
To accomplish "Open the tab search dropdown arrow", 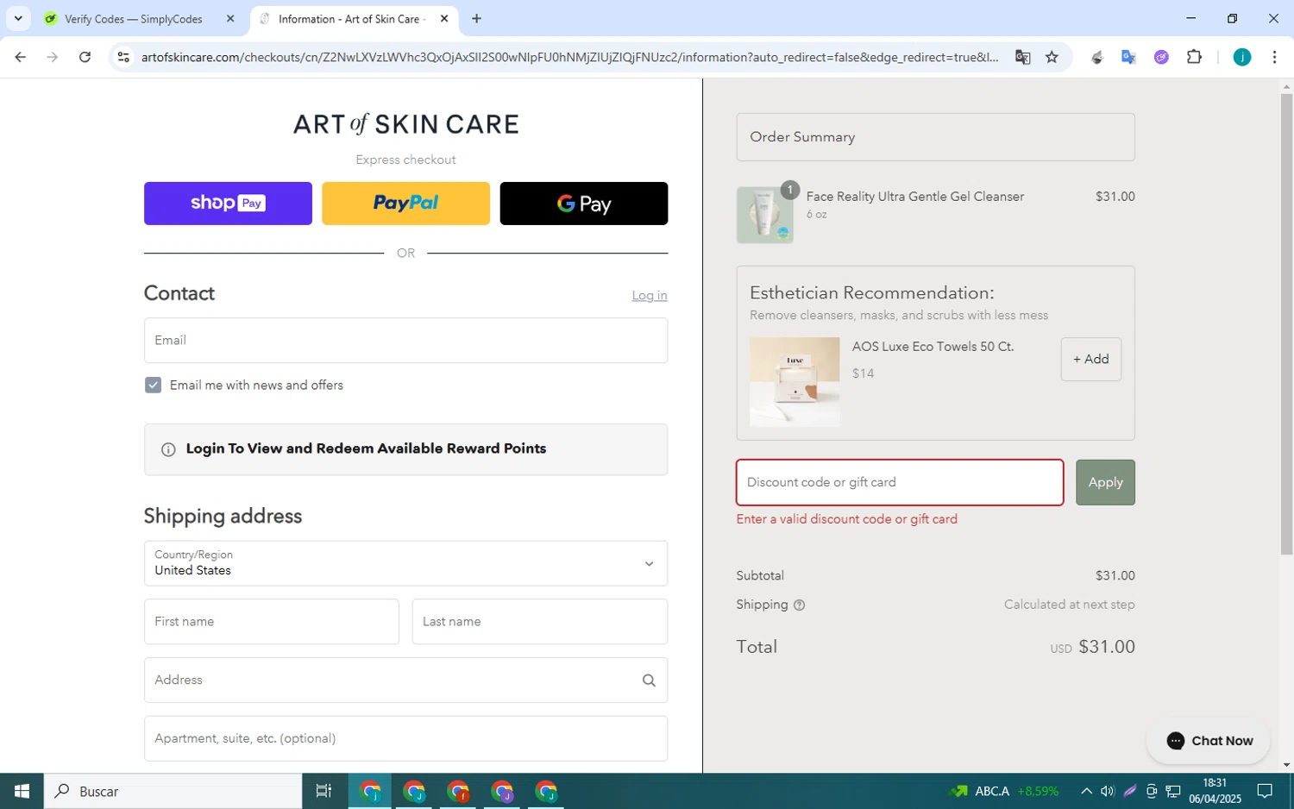I will click(18, 18).
